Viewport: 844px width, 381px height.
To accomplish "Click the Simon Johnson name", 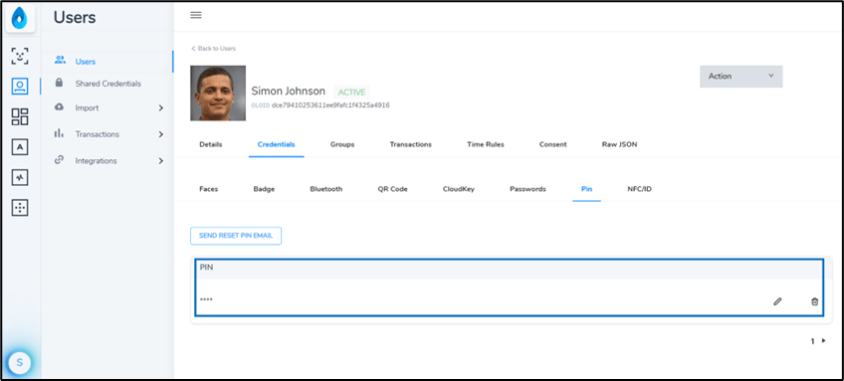I will [x=288, y=91].
